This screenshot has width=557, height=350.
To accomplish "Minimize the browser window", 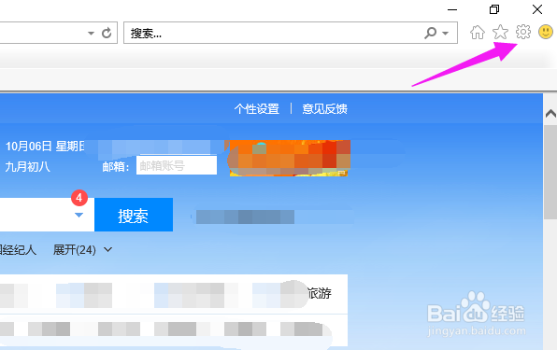I will 451,9.
